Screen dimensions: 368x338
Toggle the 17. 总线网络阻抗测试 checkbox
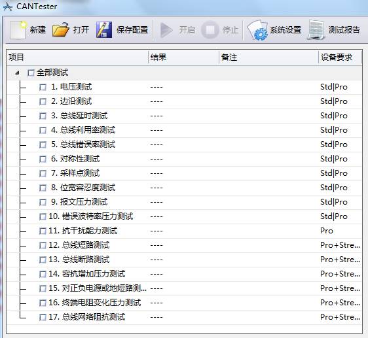coord(43,317)
